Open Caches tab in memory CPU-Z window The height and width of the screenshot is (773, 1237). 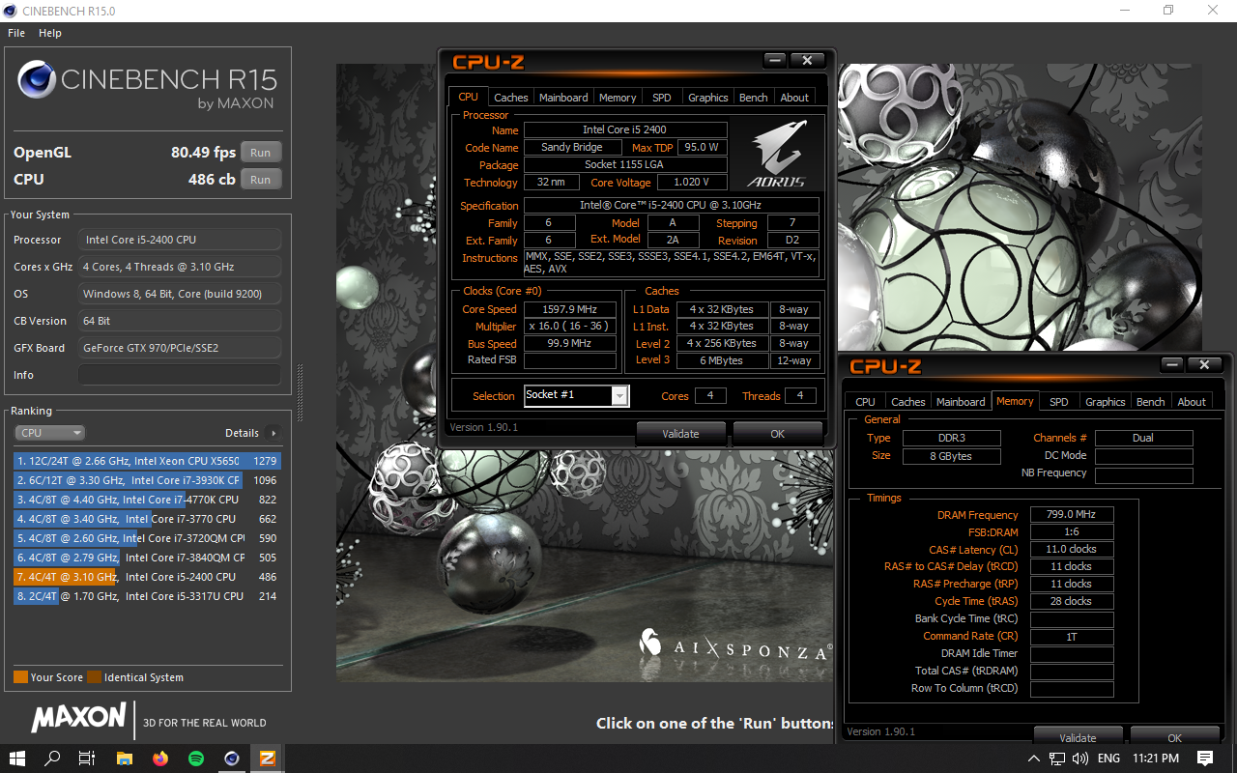point(908,402)
